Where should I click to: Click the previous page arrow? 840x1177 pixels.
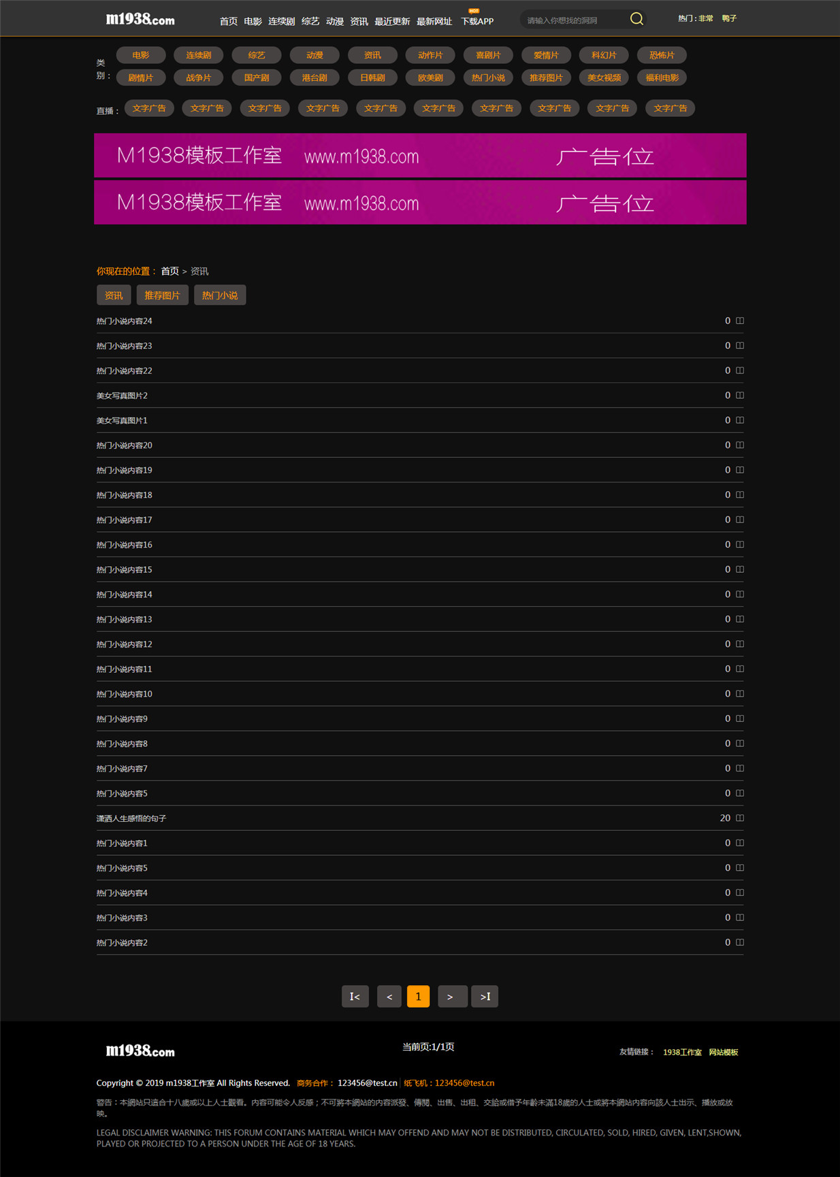click(x=389, y=996)
